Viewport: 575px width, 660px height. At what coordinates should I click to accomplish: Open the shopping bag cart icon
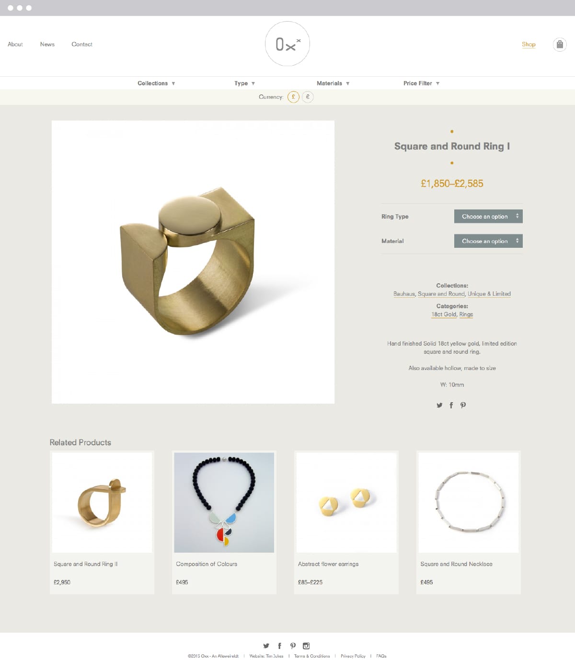click(560, 45)
